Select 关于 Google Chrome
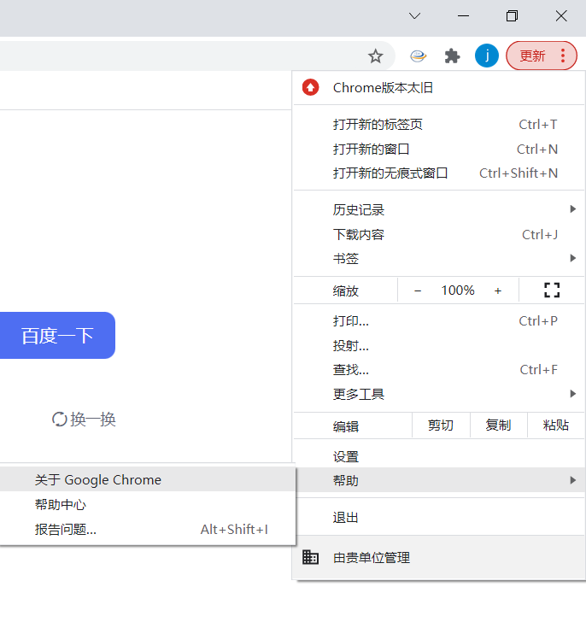The height and width of the screenshot is (622, 586). coord(148,480)
